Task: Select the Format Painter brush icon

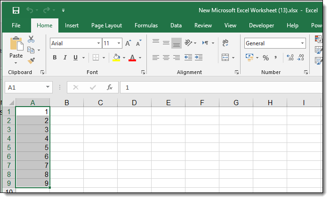Action: [31, 61]
